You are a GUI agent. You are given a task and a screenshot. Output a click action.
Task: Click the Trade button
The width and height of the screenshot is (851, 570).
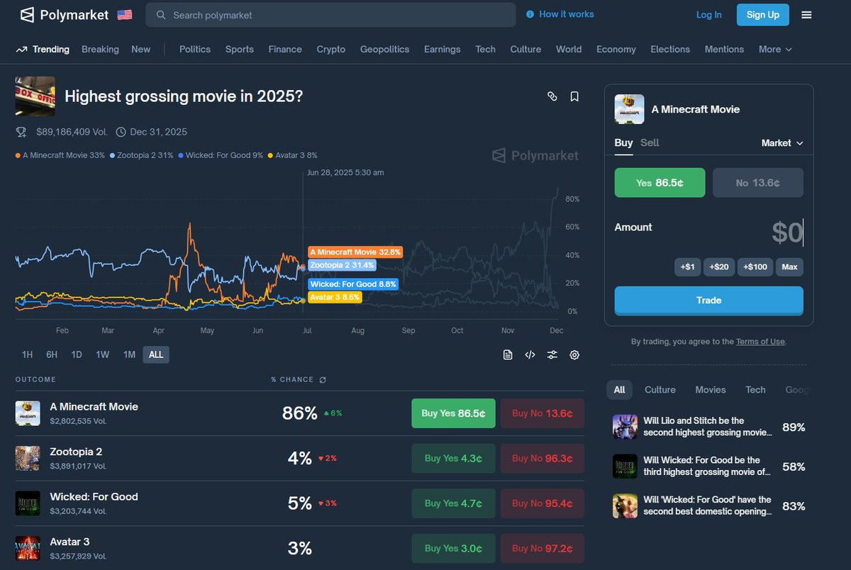(x=708, y=301)
